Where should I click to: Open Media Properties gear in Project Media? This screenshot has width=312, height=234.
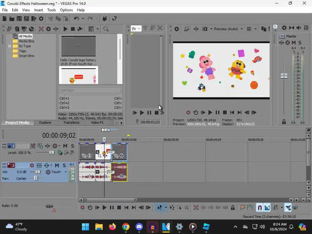pos(48,29)
